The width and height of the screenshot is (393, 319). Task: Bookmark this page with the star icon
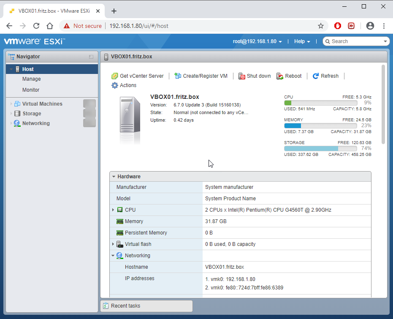point(321,26)
